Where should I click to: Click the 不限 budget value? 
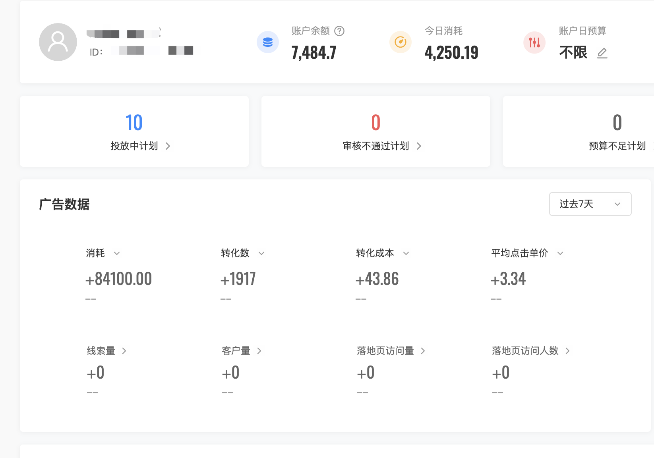click(x=573, y=52)
